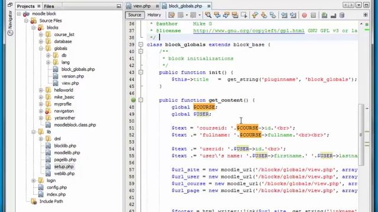Collapse block_globals class code fold

tap(141, 45)
